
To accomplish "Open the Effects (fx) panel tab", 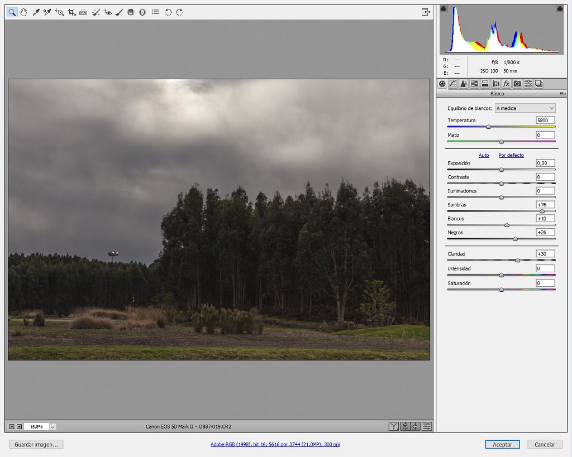I will coord(506,84).
